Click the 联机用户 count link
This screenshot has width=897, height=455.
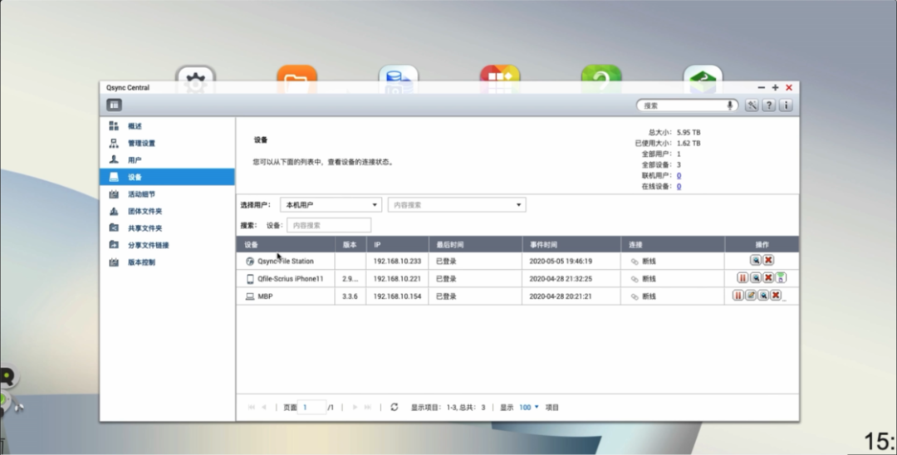[x=679, y=175]
